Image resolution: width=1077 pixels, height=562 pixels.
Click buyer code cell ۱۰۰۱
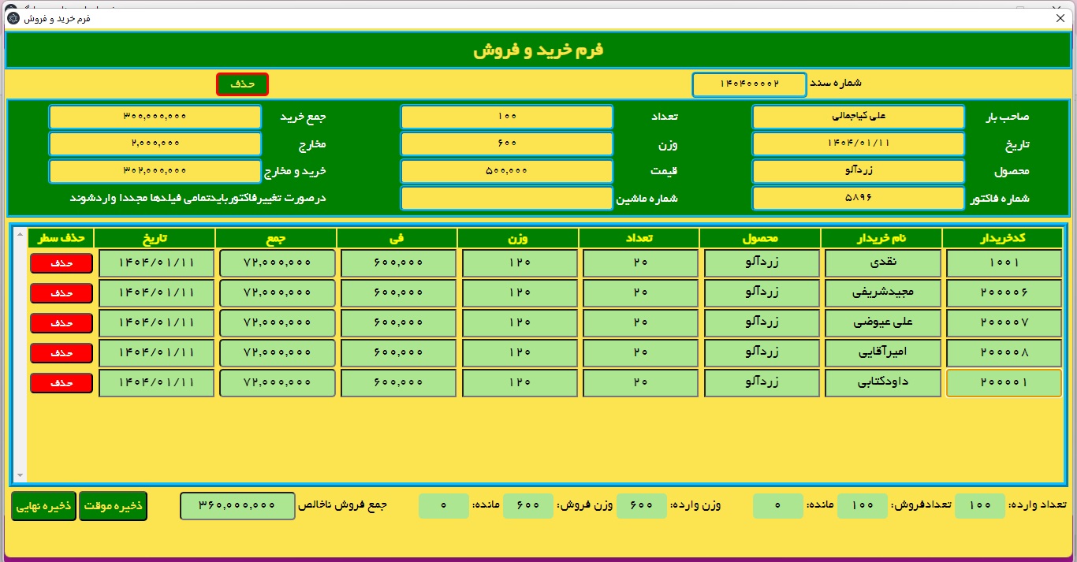click(x=1004, y=263)
